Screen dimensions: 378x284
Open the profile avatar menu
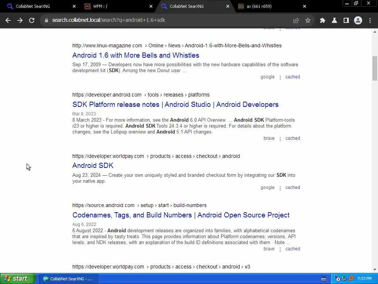358,21
